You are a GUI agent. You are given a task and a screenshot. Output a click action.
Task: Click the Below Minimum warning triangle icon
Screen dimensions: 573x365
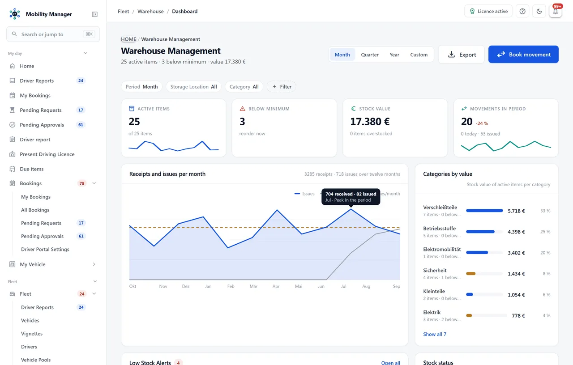click(243, 109)
